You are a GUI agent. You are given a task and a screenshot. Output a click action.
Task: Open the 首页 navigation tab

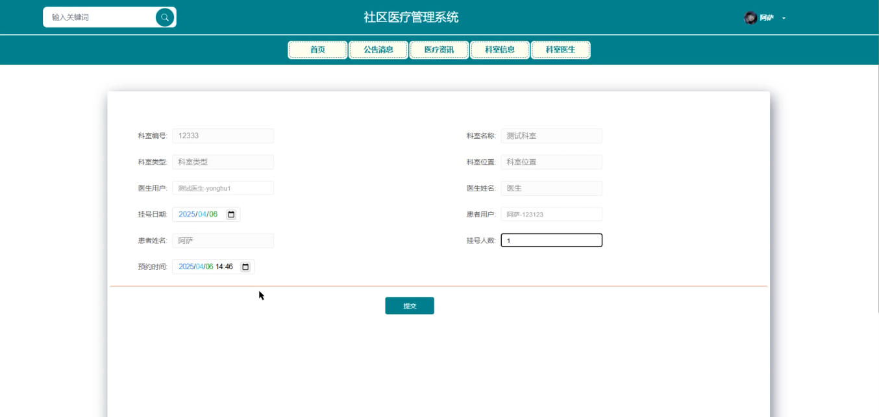[318, 49]
